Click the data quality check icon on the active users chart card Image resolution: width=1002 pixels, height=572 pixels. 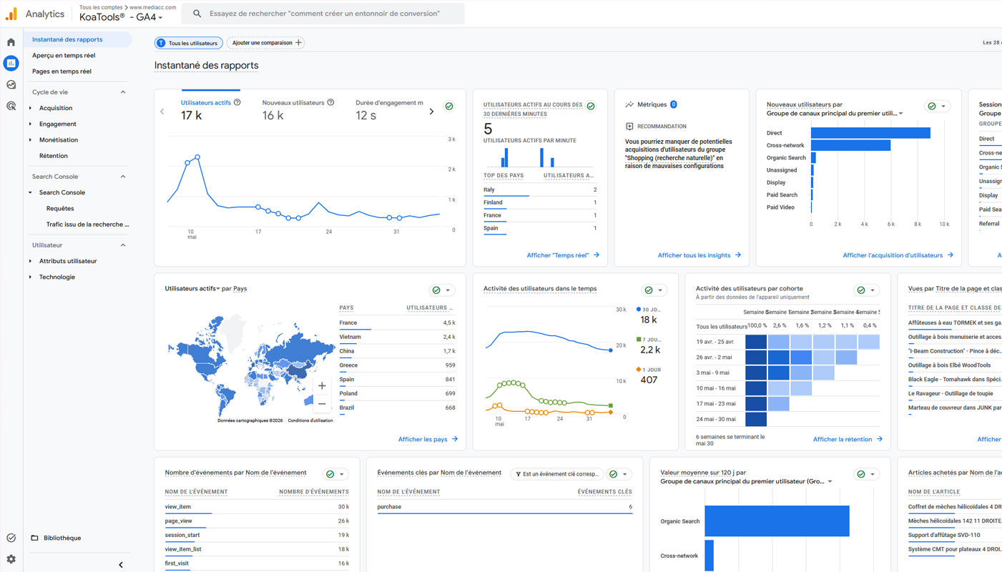click(x=449, y=106)
